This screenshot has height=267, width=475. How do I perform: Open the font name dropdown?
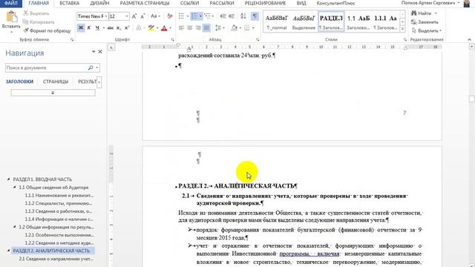tap(105, 16)
